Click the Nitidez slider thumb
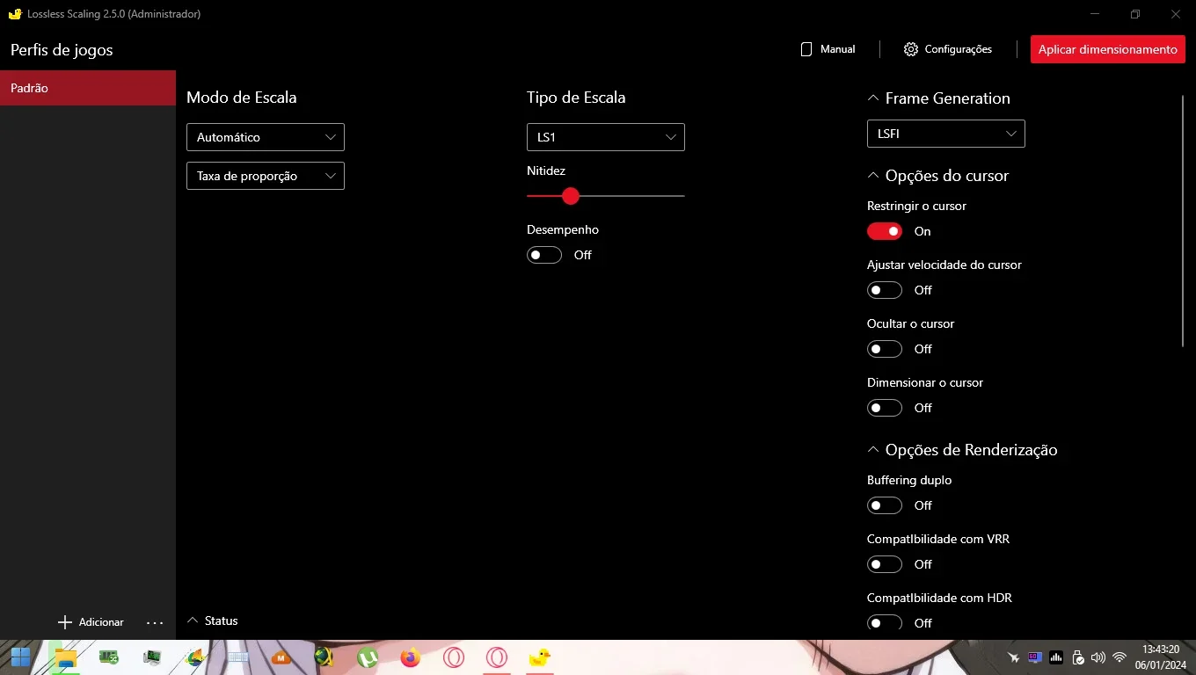The width and height of the screenshot is (1196, 675). 571,196
